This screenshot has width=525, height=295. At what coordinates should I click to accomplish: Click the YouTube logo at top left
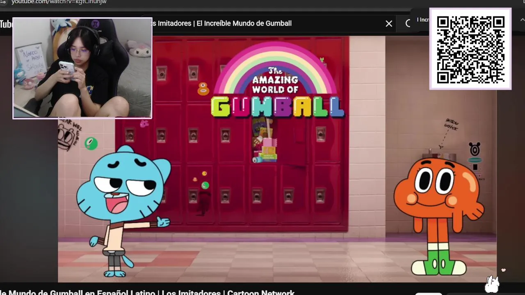coord(6,24)
